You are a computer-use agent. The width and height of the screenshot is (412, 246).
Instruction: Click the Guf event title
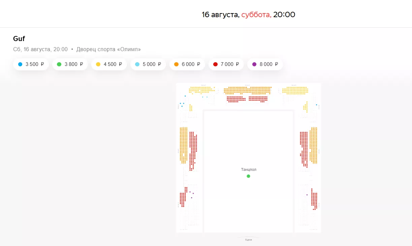click(19, 39)
